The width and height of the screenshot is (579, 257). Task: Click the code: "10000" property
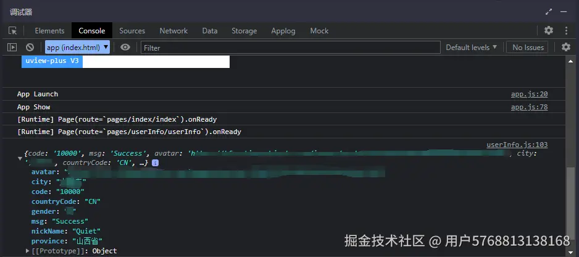click(x=58, y=192)
